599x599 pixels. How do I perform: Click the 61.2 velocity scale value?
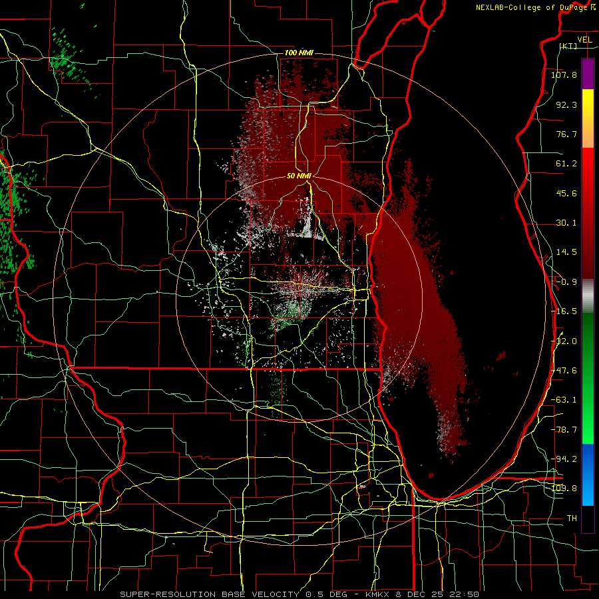click(566, 164)
